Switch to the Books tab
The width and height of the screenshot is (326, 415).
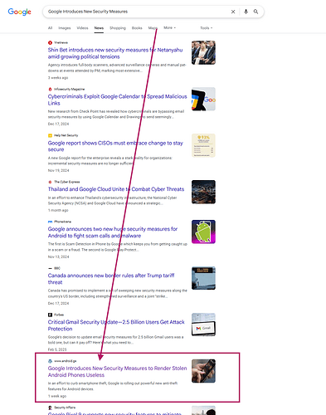[137, 28]
